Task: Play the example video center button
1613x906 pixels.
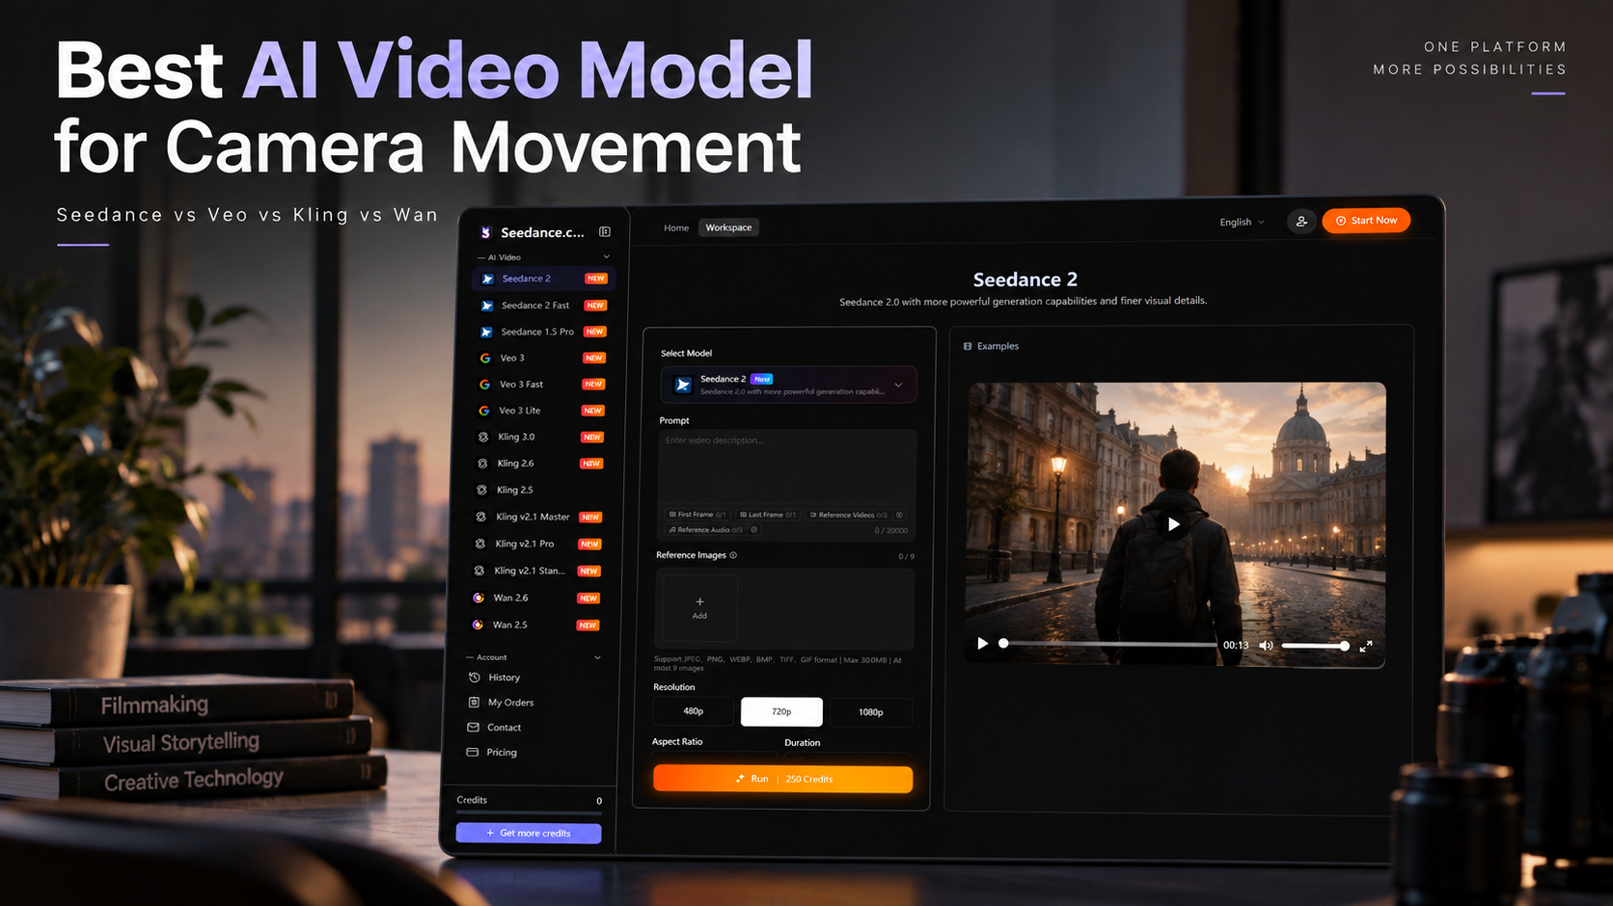Action: pos(1173,524)
